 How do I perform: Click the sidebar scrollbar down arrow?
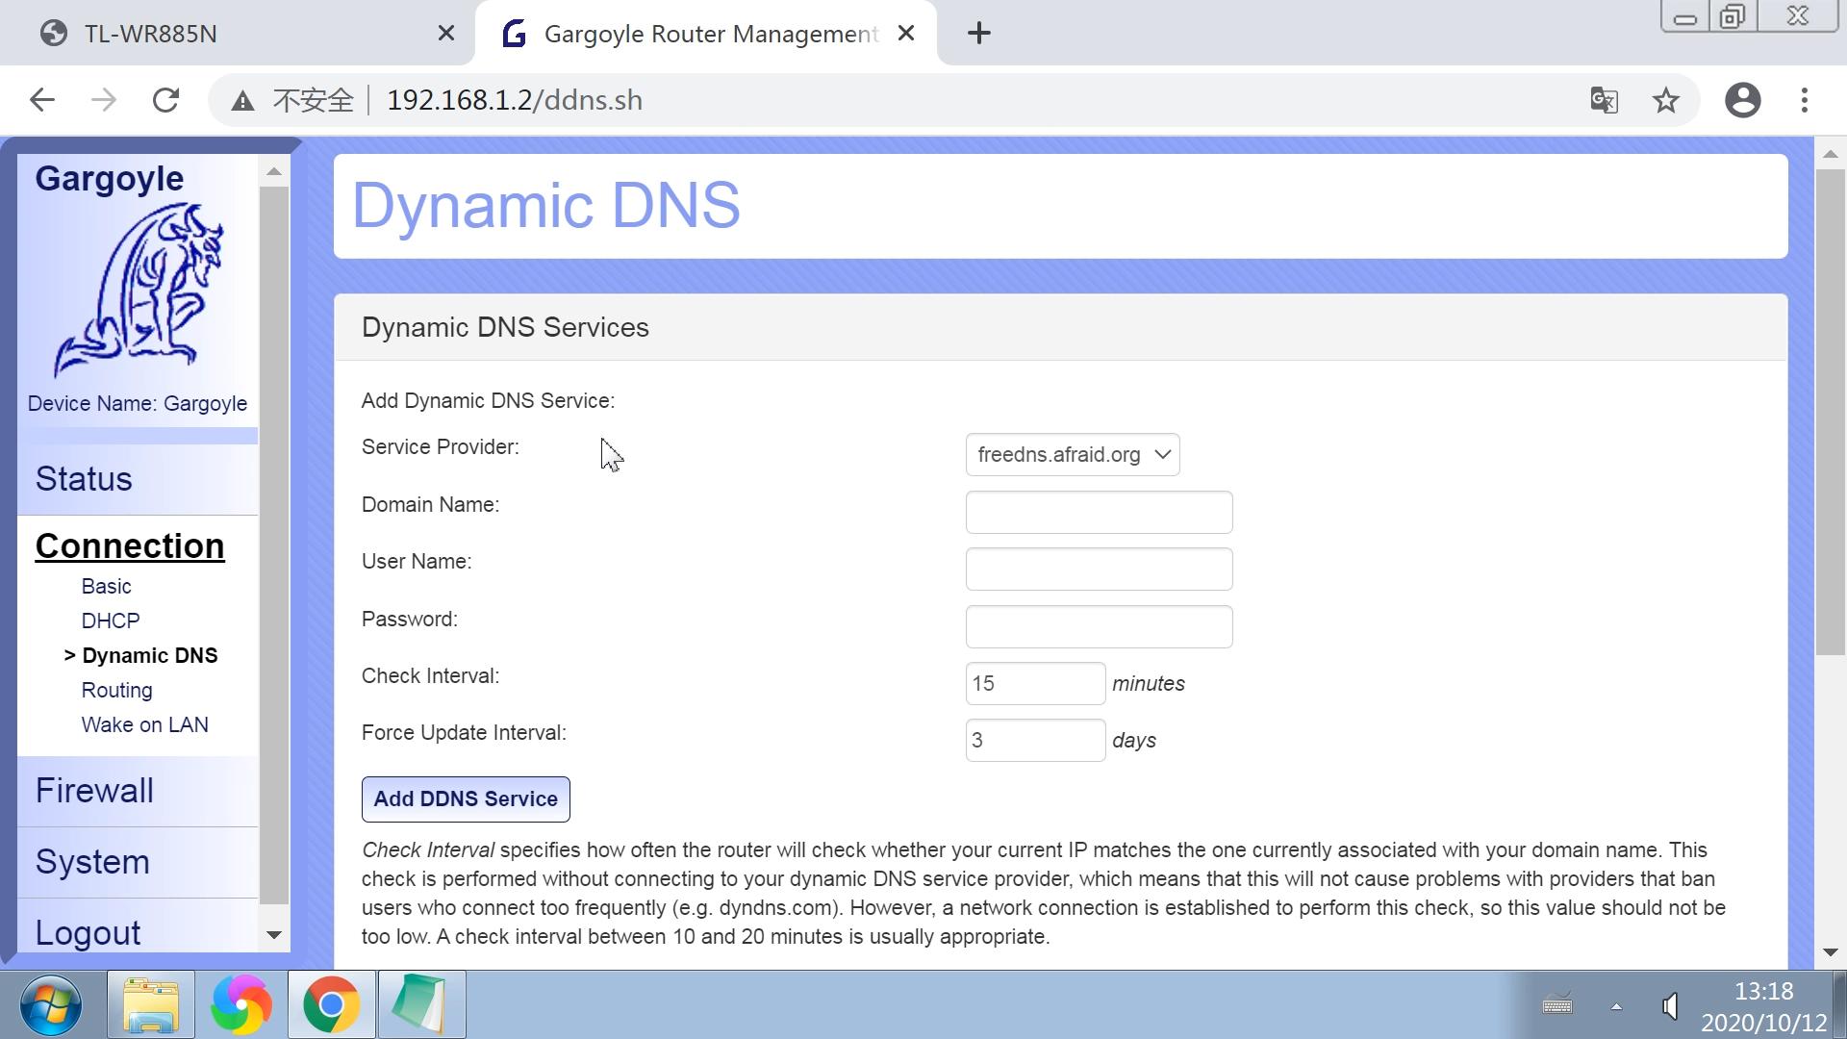pyautogui.click(x=274, y=936)
